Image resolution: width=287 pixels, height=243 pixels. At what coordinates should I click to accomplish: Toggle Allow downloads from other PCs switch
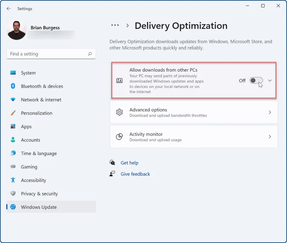pos(256,80)
